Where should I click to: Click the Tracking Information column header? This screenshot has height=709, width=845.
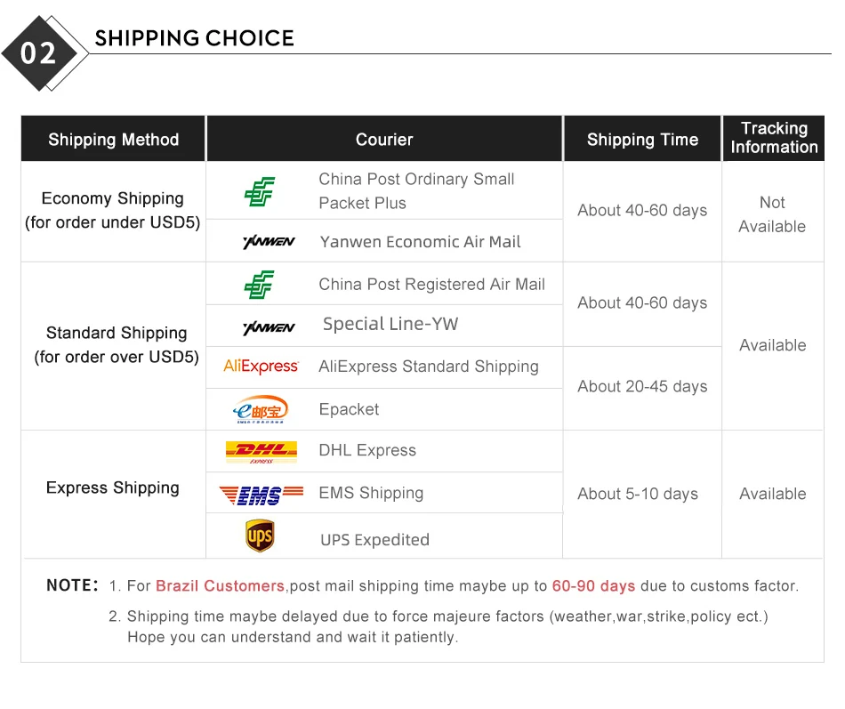(x=774, y=139)
